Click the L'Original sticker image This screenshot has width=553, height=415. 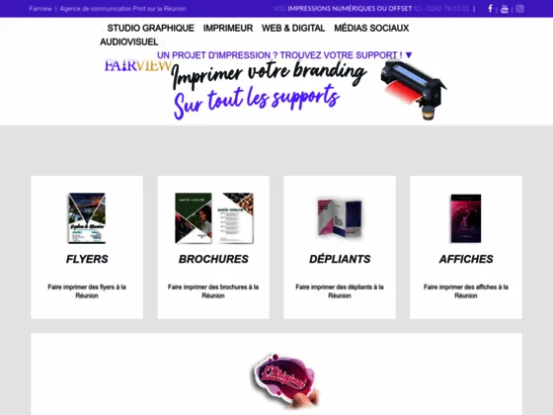(286, 380)
